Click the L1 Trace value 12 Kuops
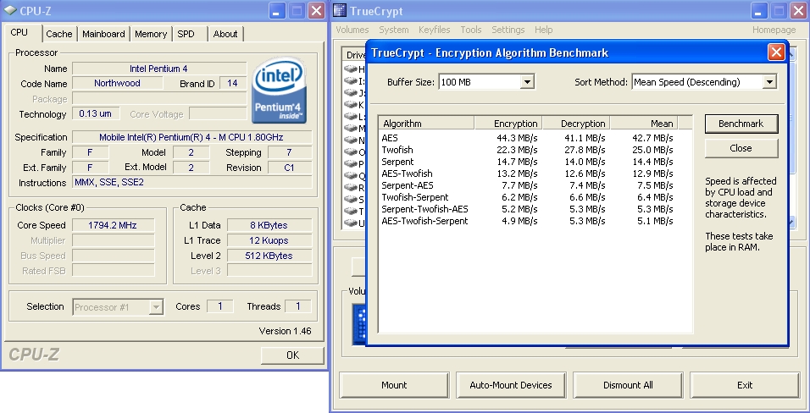The height and width of the screenshot is (413, 810). point(269,240)
